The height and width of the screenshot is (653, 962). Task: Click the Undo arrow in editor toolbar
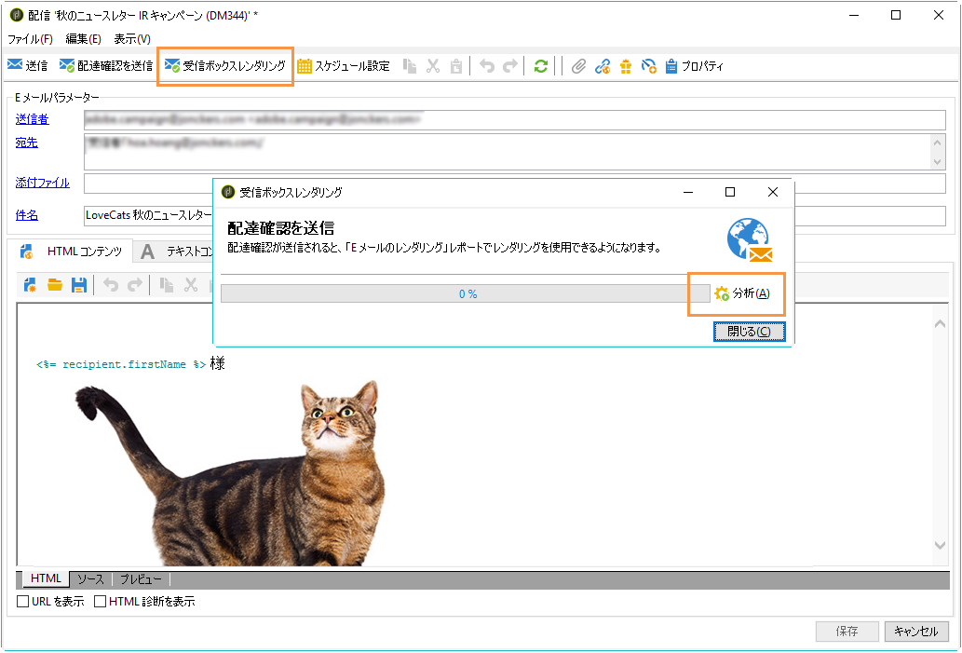click(x=111, y=285)
